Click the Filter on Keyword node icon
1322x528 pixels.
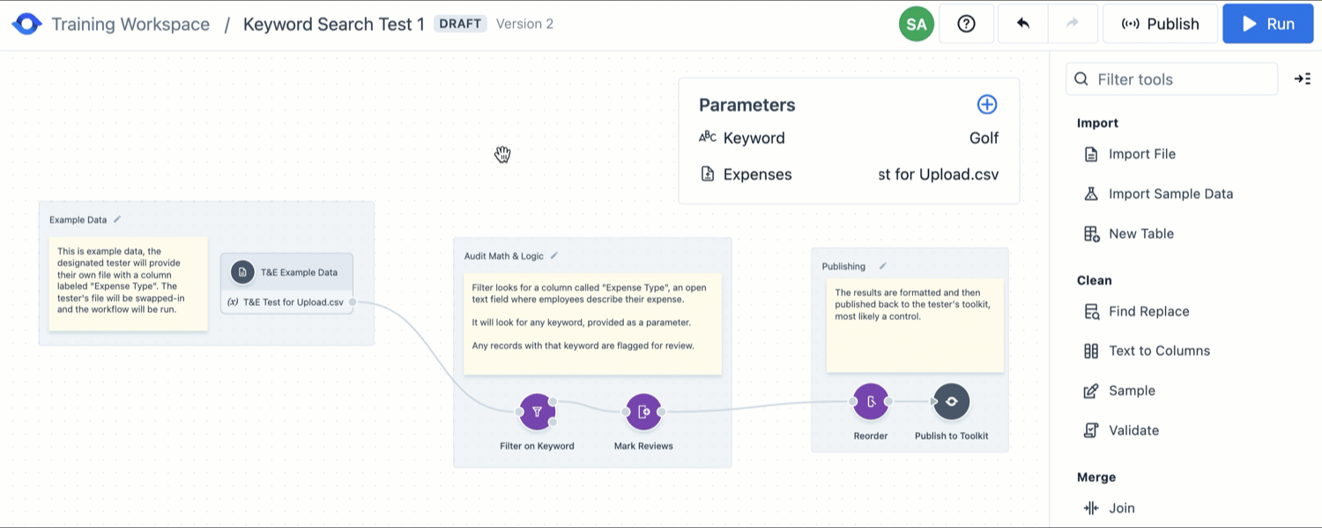(x=537, y=412)
